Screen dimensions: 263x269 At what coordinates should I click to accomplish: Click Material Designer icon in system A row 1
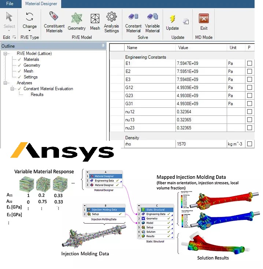pos(92,176)
